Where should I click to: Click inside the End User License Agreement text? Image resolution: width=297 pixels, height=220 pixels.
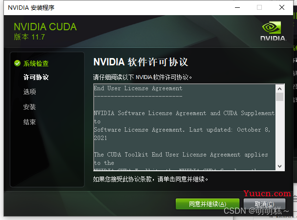tap(184, 127)
